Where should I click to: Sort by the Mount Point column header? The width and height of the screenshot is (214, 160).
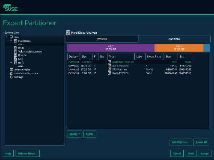[x=155, y=56]
